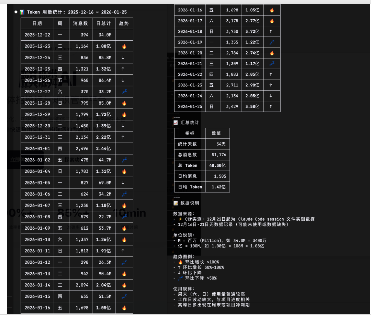371x315 pixels.
Task: Click the sleeping trend icon on row 2026-01-02
Action: [124, 160]
